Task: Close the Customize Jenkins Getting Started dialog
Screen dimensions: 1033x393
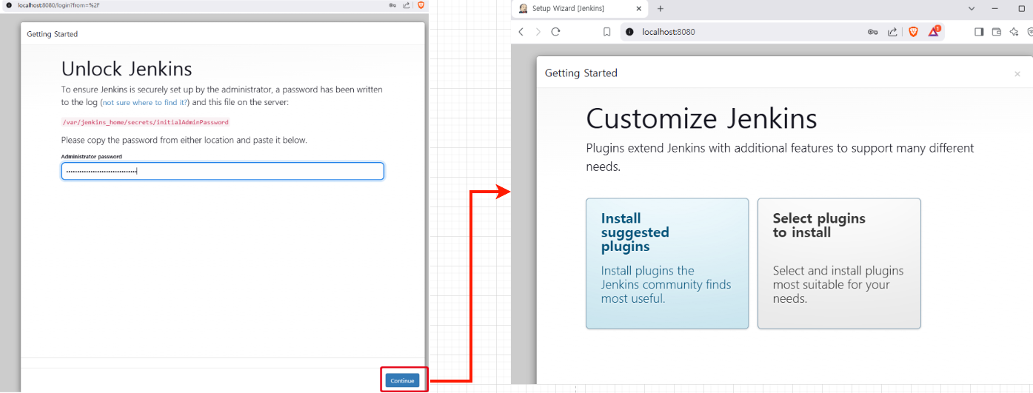Action: coord(1017,74)
